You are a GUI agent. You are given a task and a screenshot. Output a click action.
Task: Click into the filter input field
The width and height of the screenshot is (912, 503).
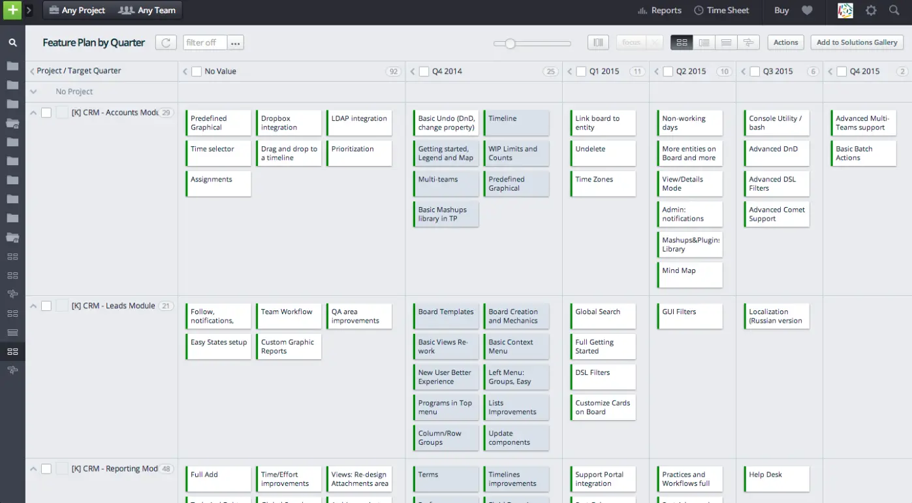pos(205,42)
